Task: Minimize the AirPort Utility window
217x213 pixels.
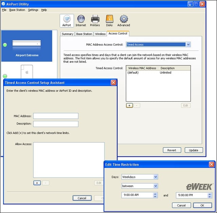Action: pos(190,4)
